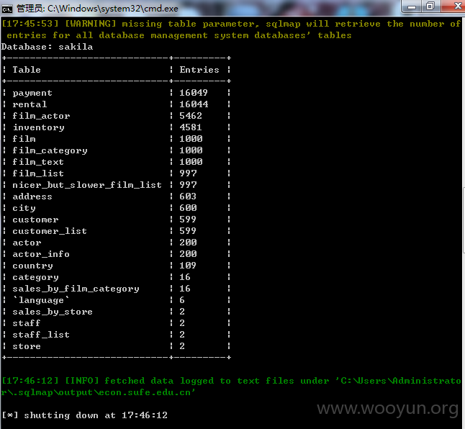Viewport: 465px width, 429px height.
Task: Click the entry count 5462
Action: click(x=191, y=116)
